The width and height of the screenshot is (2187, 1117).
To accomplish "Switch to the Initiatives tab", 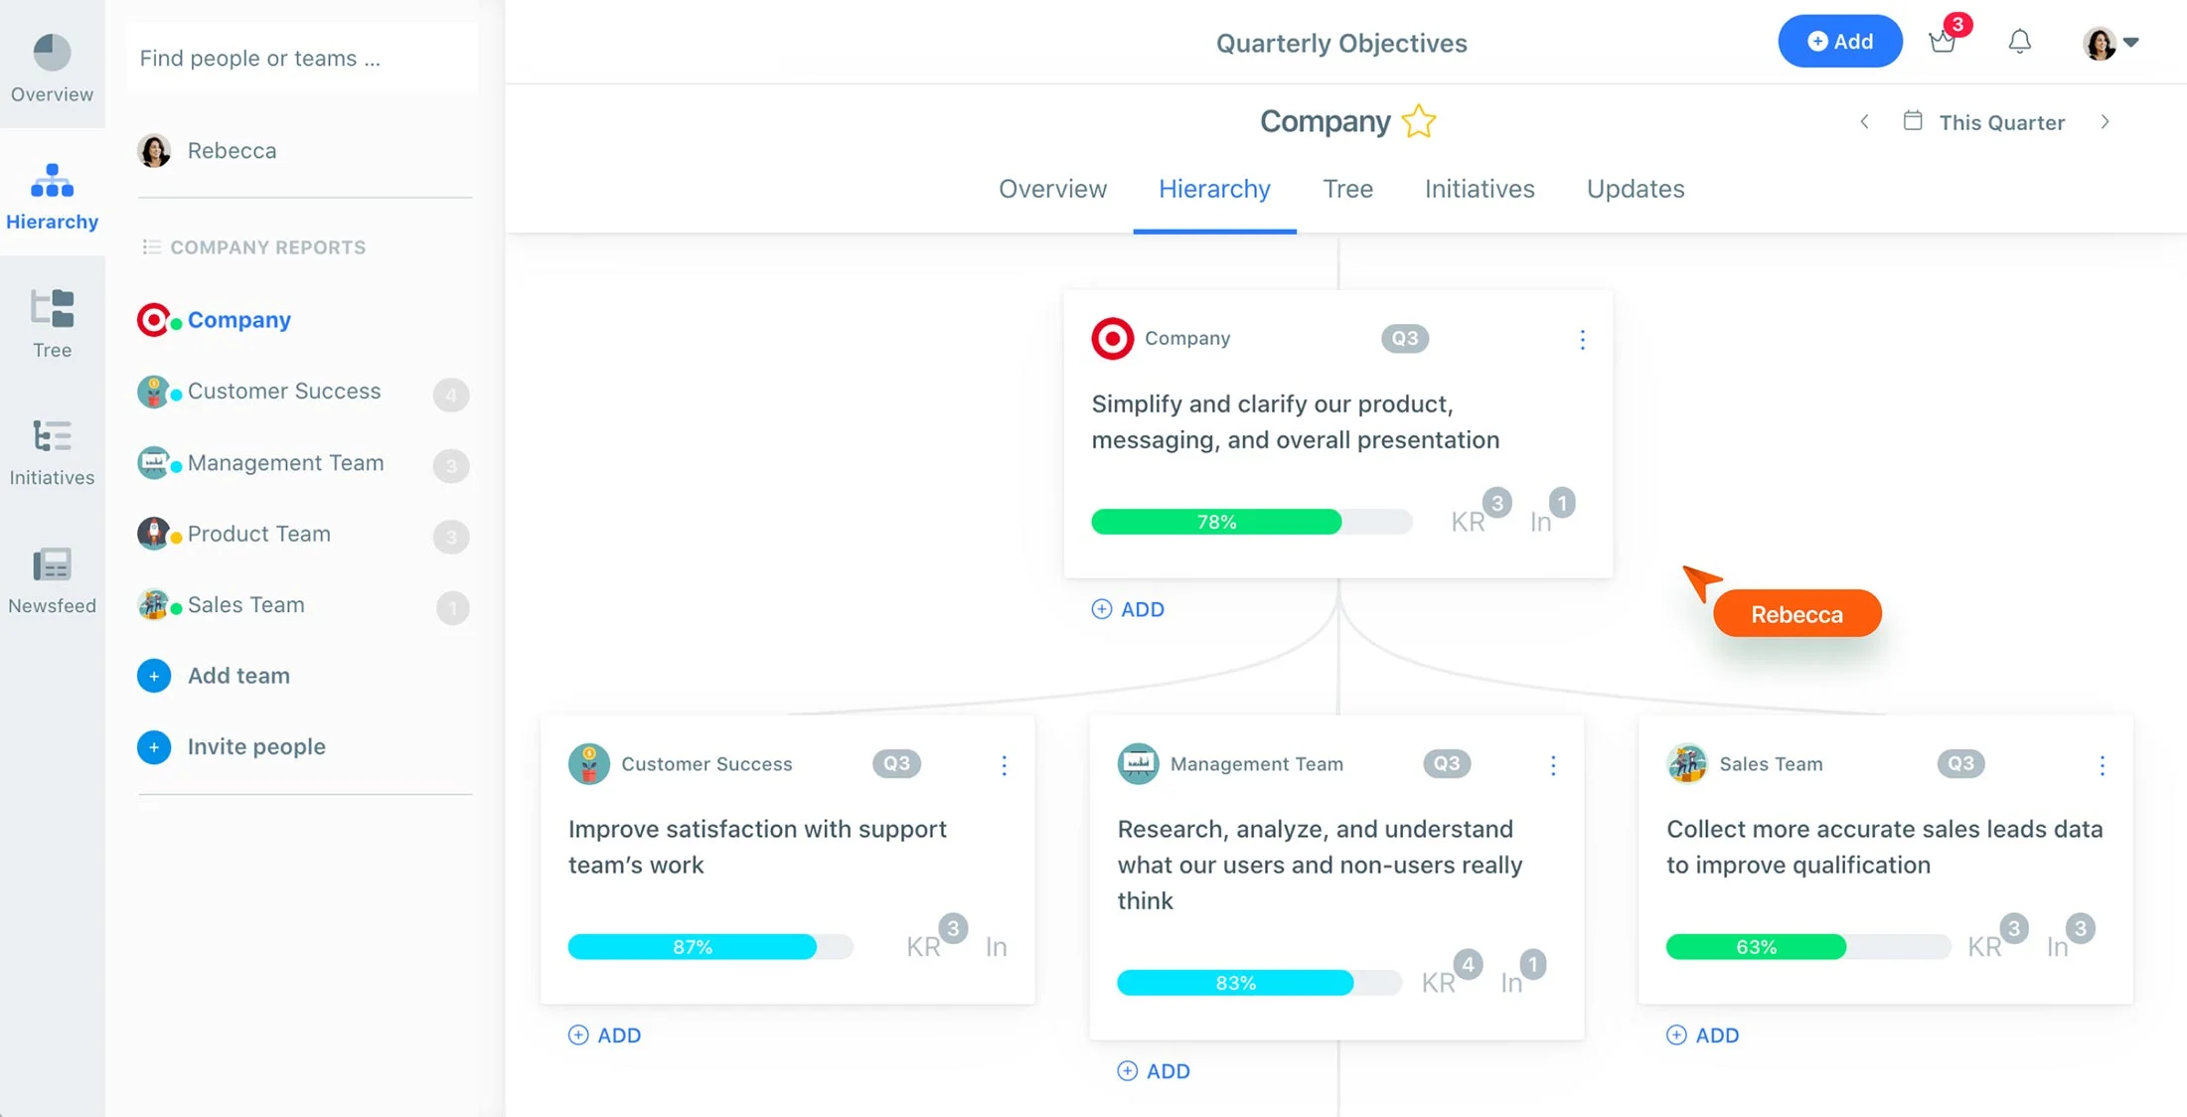I will click(1479, 189).
